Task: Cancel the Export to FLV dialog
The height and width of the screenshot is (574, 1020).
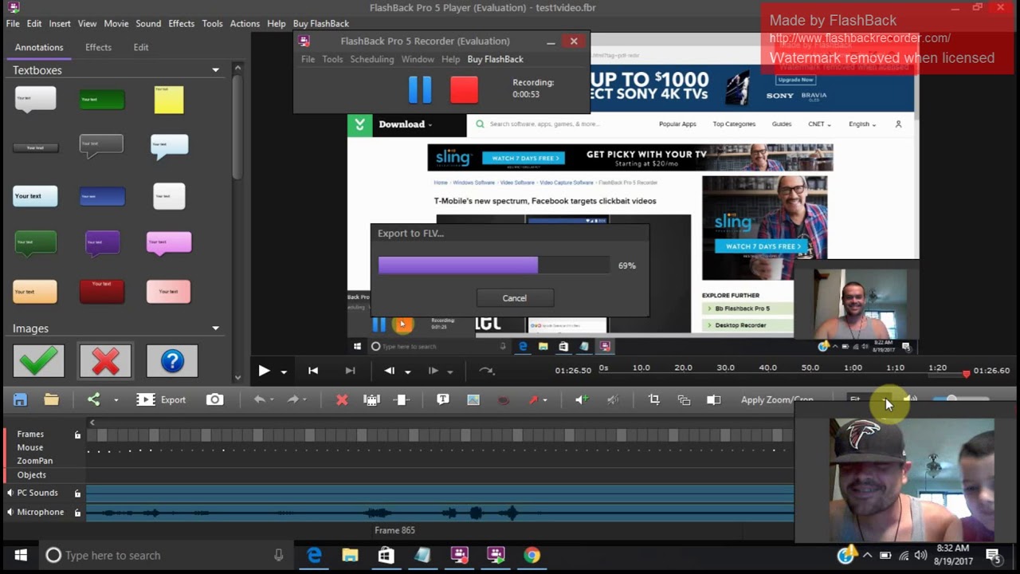Action: [515, 298]
